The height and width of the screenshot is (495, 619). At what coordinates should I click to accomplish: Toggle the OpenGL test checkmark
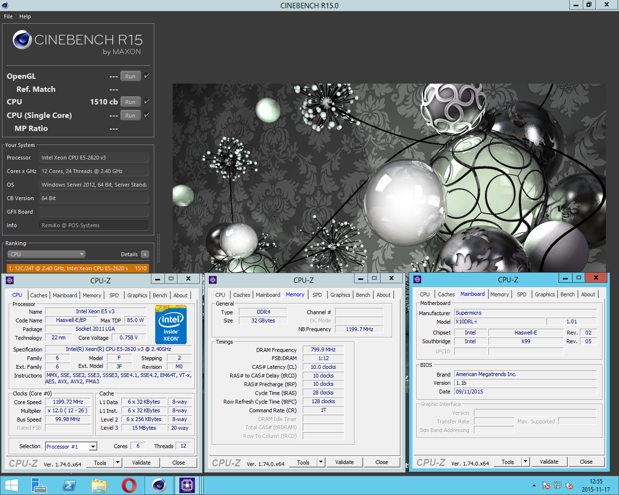(147, 75)
